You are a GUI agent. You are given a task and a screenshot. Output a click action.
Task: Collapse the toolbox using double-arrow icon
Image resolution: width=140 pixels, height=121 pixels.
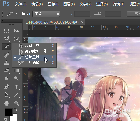pyautogui.click(x=4, y=21)
